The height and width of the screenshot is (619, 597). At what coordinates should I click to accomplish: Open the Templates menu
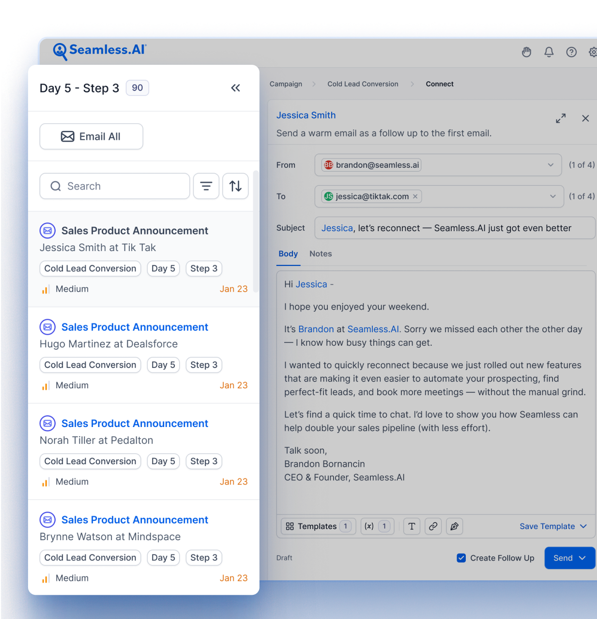click(318, 526)
